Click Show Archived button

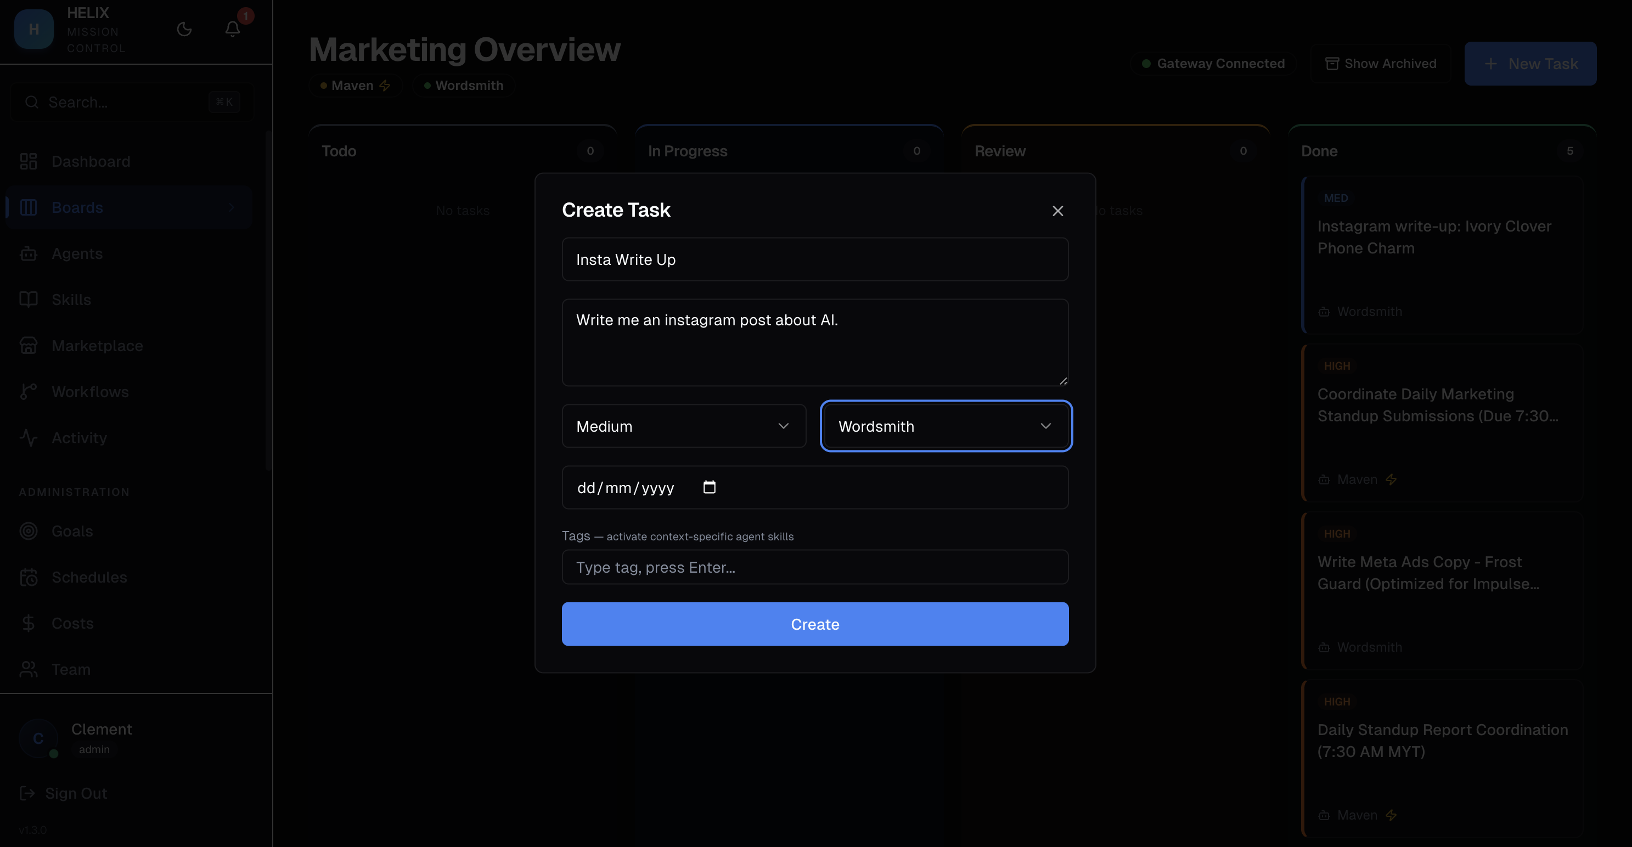(x=1381, y=63)
